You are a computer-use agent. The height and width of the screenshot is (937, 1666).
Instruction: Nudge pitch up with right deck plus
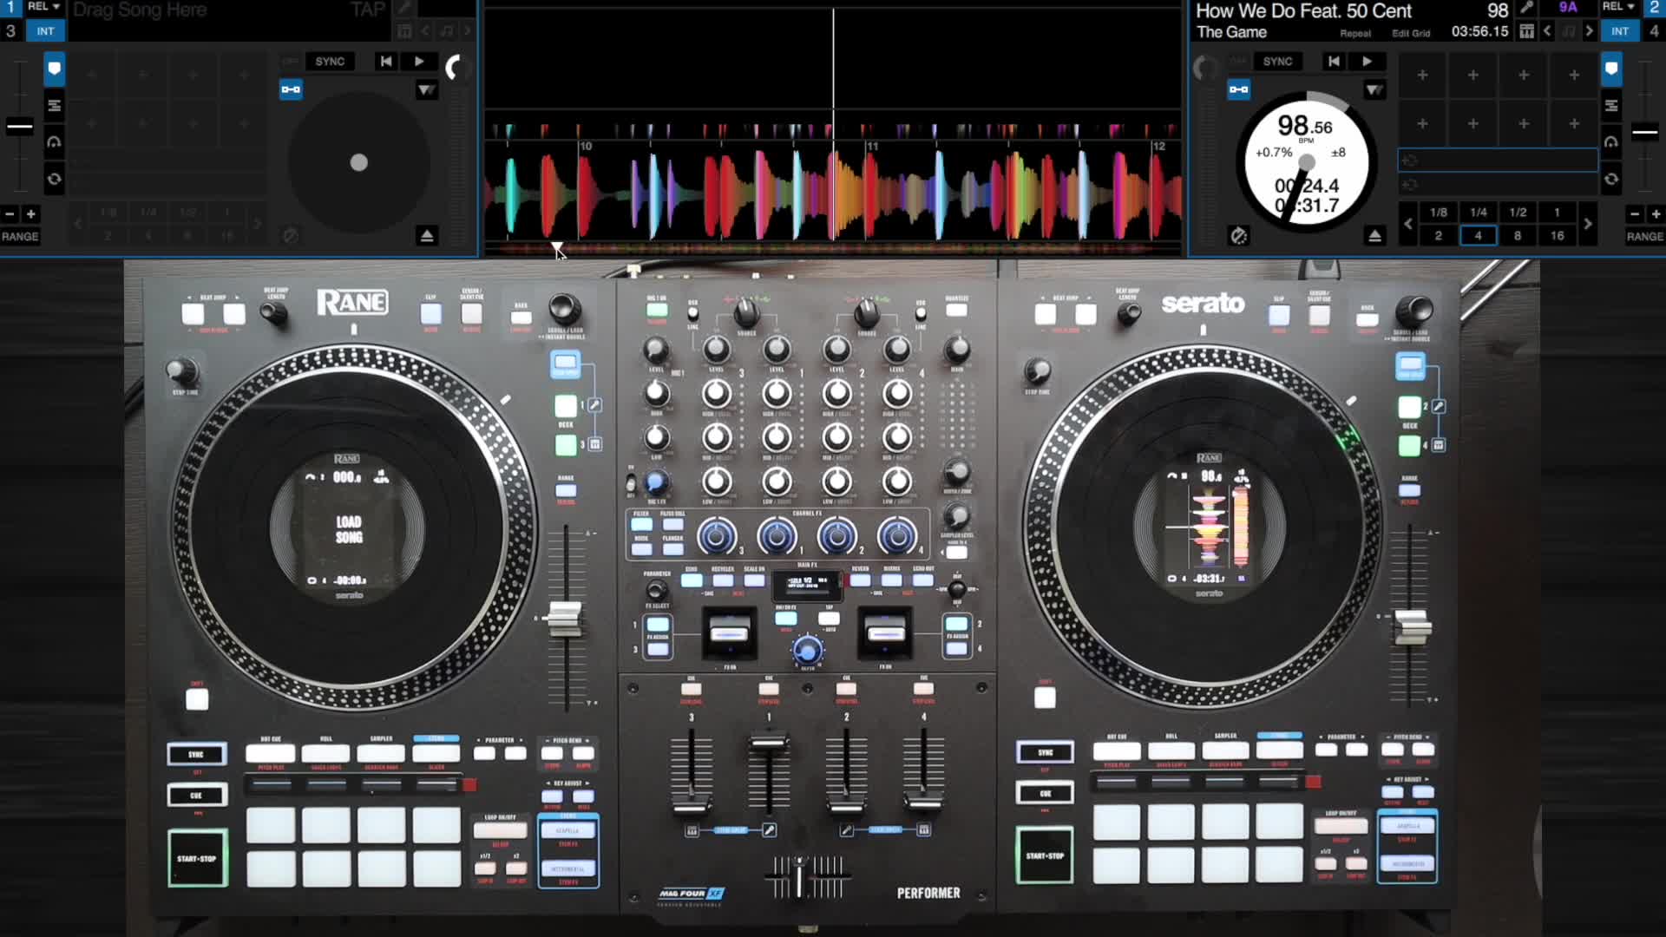point(1656,214)
